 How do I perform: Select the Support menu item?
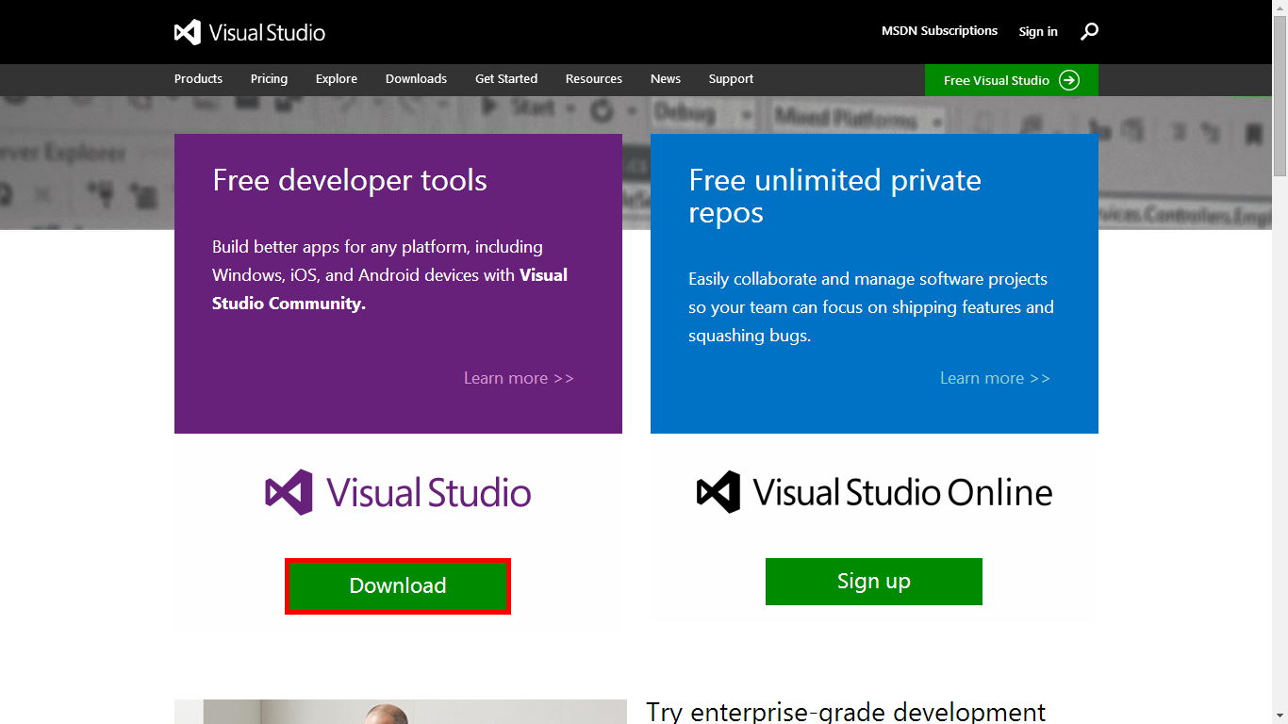coord(731,79)
